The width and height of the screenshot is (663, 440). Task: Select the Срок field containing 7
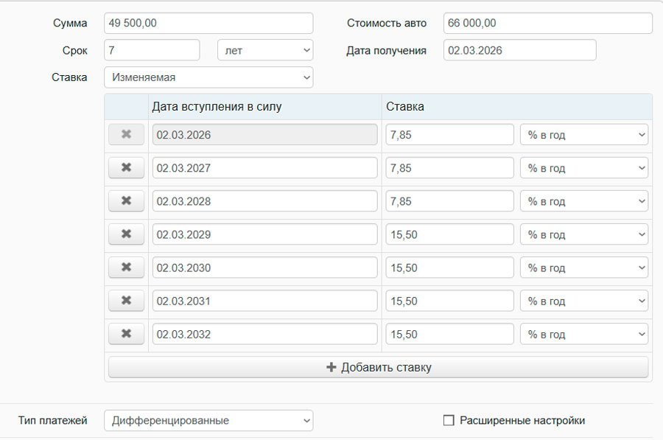pyautogui.click(x=152, y=50)
